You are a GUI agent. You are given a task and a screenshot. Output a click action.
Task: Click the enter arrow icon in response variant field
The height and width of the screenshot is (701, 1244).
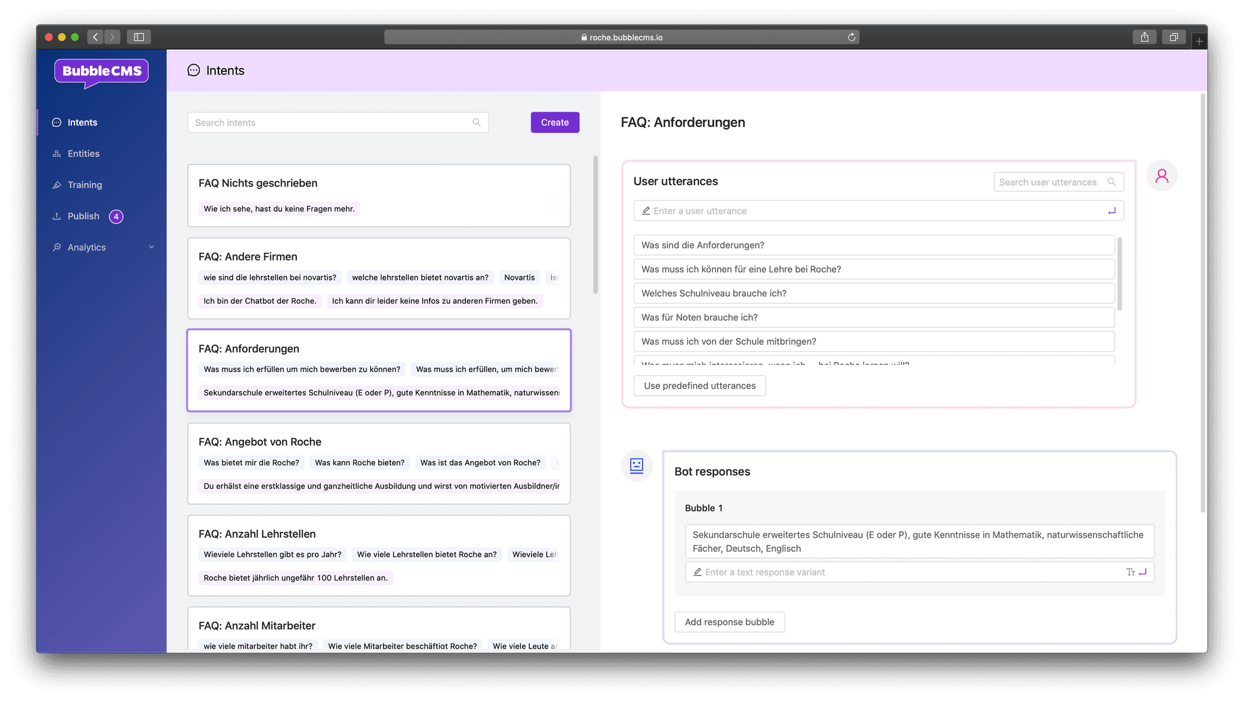(x=1143, y=572)
